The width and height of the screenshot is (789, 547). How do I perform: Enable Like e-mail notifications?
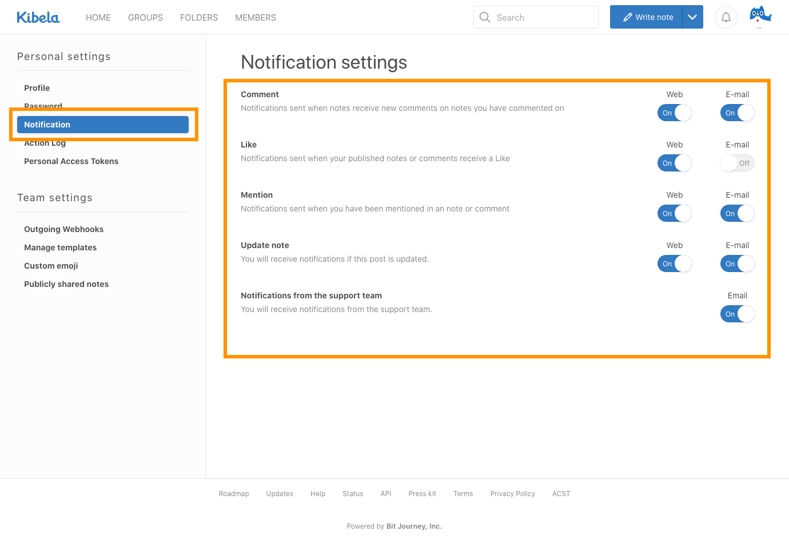(737, 163)
